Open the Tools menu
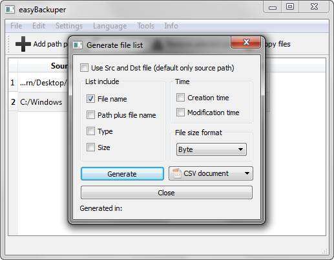This screenshot has height=260, width=334. tap(146, 26)
